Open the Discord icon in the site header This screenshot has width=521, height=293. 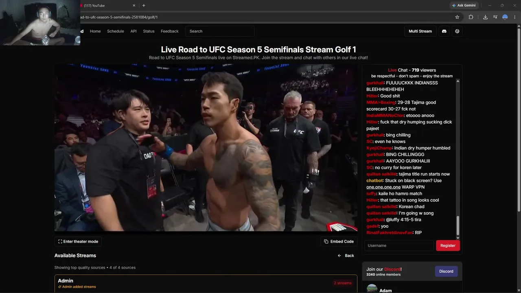tap(444, 31)
